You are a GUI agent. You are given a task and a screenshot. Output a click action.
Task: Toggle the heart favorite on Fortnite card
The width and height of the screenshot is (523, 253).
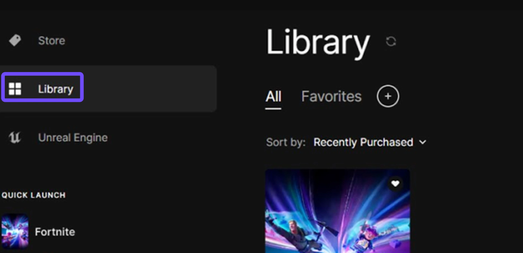(x=395, y=183)
